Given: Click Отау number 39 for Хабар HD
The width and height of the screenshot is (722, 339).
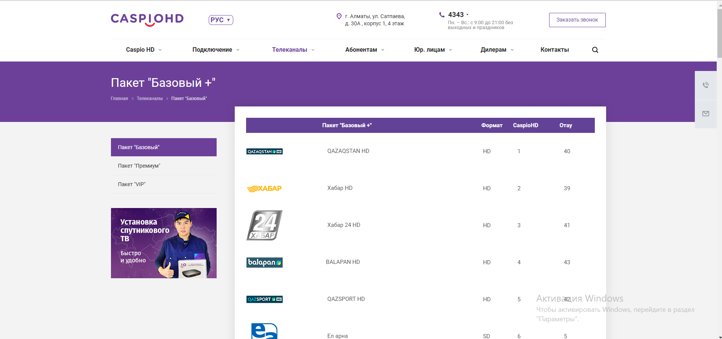Looking at the screenshot, I should [567, 188].
